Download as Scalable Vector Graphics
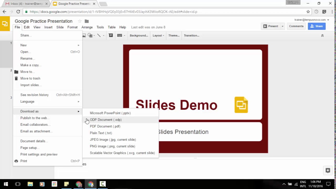The height and width of the screenshot is (189, 336). click(121, 153)
